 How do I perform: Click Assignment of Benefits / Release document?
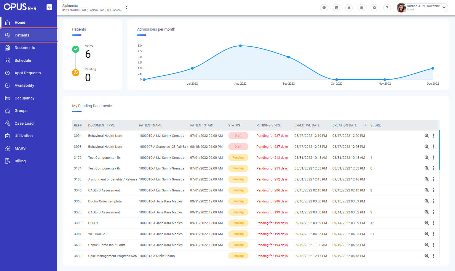click(113, 179)
